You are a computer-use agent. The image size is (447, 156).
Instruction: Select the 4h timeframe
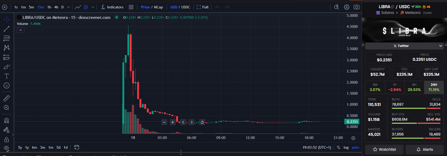56,7
